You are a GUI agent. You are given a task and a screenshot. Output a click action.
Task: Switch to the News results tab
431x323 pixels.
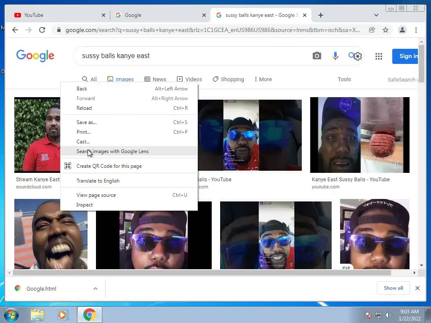155,79
